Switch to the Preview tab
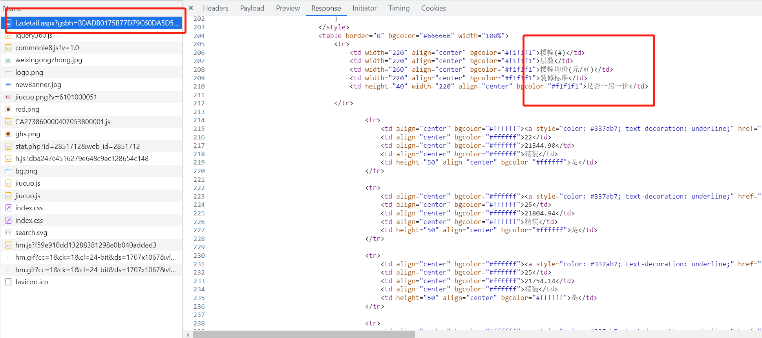This screenshot has height=338, width=762. pyautogui.click(x=287, y=8)
